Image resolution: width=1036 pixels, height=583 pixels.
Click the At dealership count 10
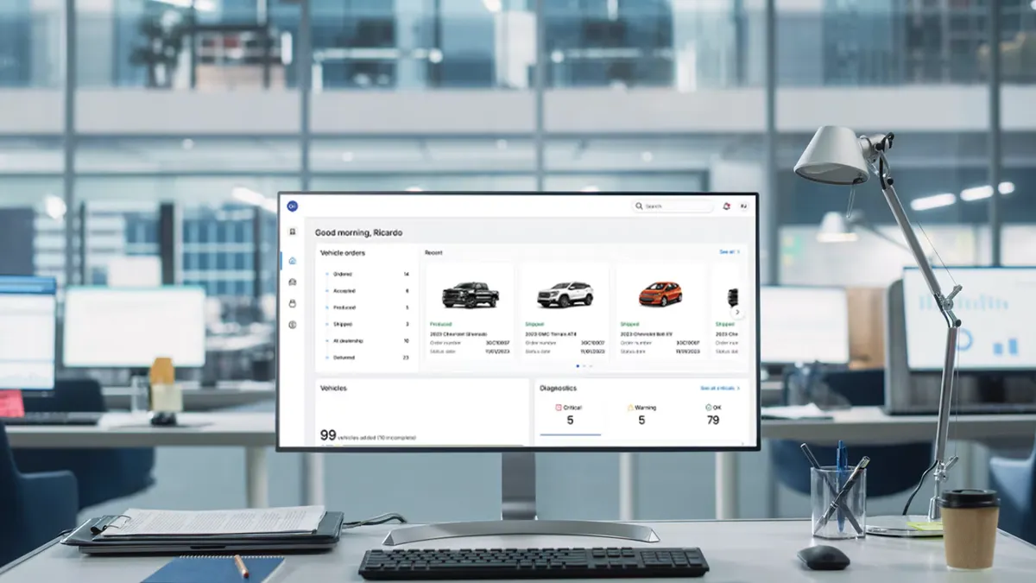pos(406,340)
